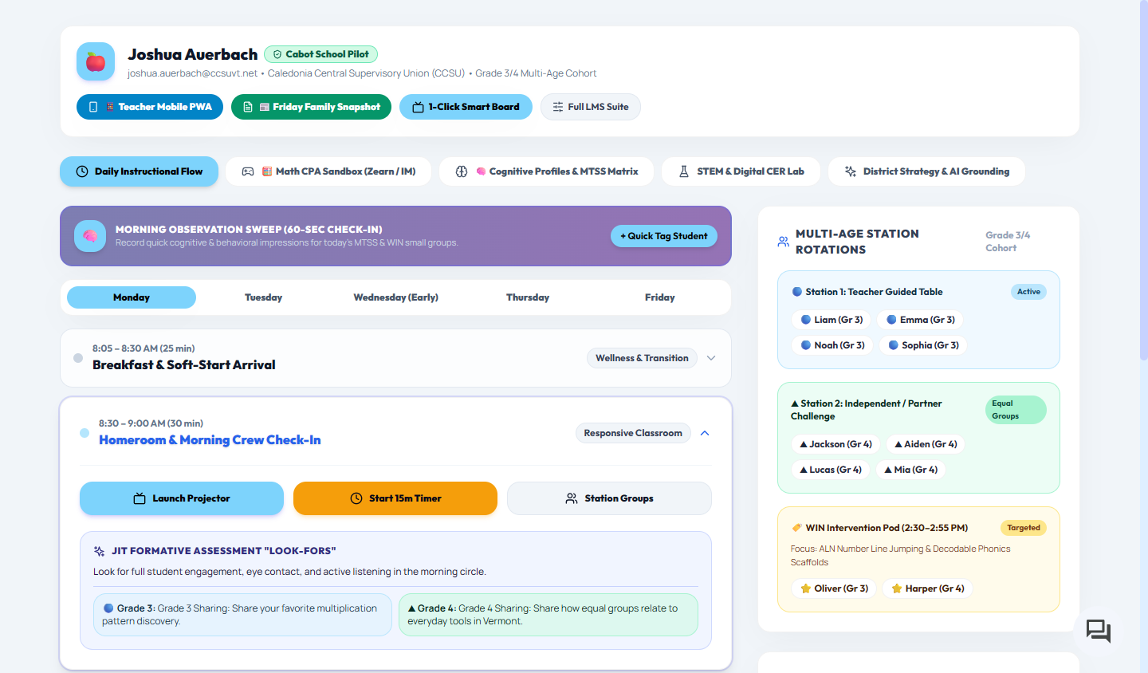Open the Teacher Mobile PWA button

click(x=150, y=107)
